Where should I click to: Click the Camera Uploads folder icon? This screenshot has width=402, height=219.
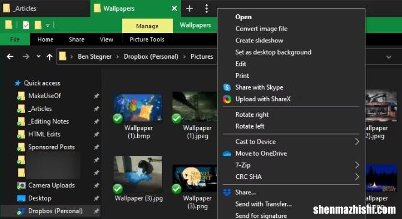pyautogui.click(x=21, y=185)
